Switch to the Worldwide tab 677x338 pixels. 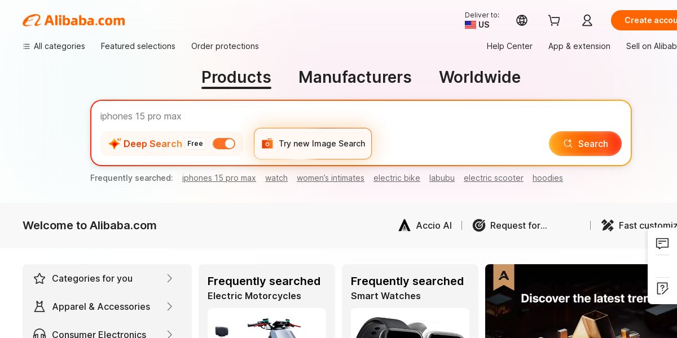coord(480,77)
